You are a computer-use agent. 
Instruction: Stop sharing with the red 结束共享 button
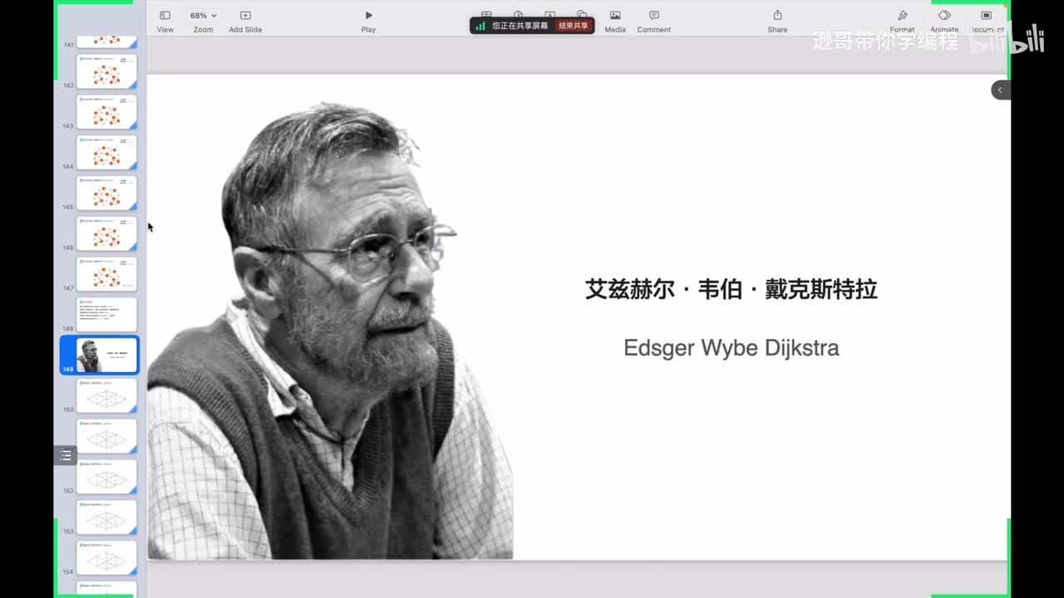tap(574, 26)
